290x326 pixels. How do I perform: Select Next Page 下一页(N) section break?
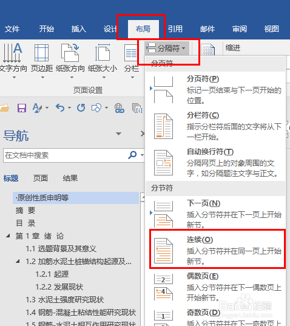pos(215,214)
